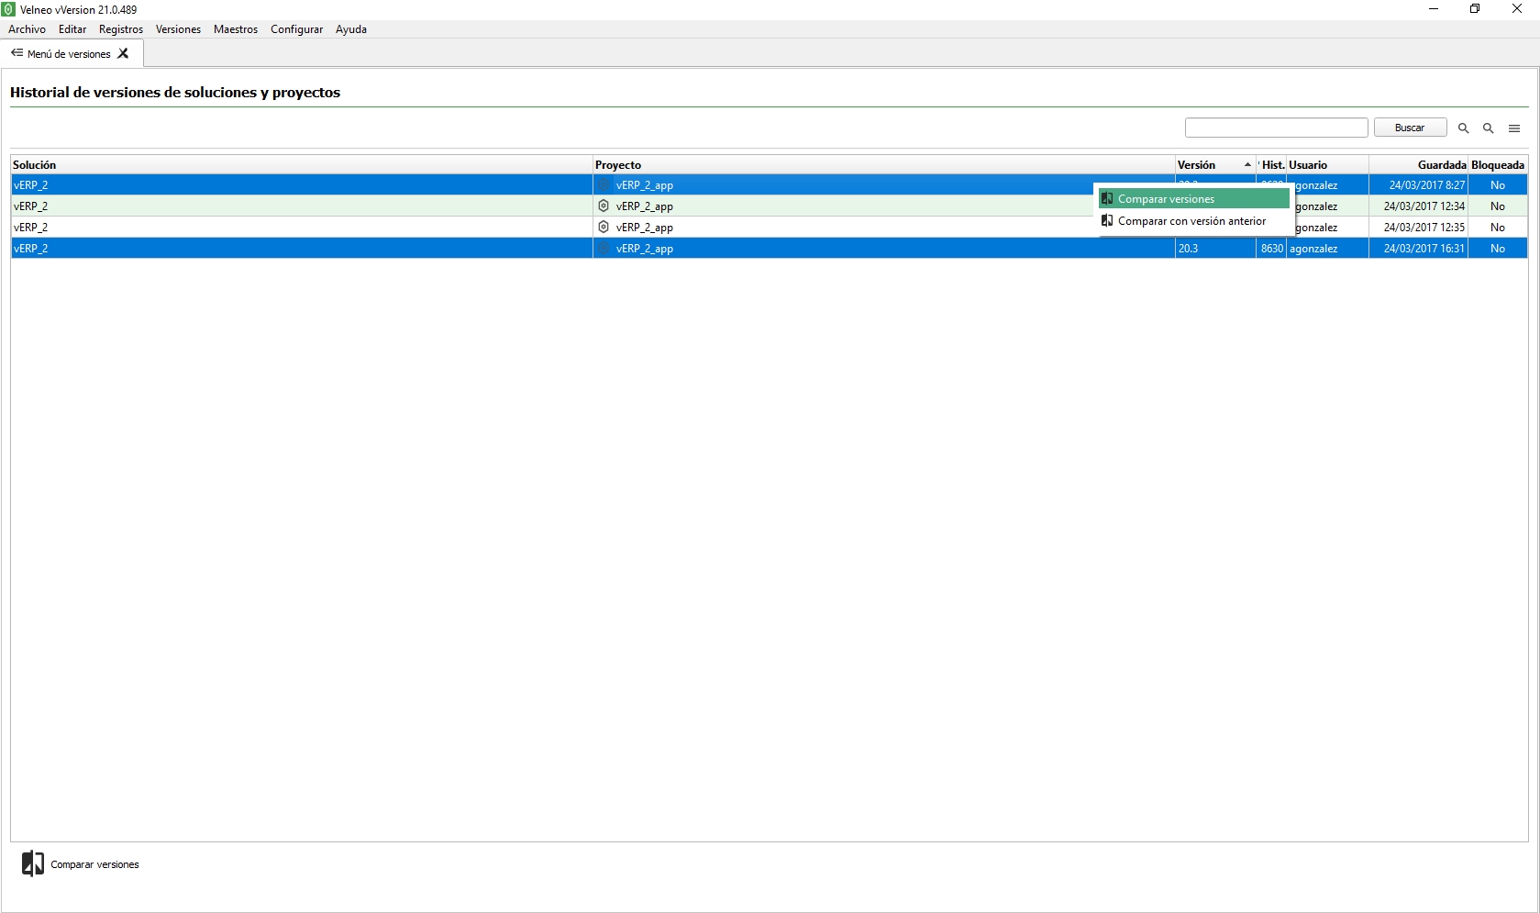Viewport: 1540px width, 913px height.
Task: Open the Maestros menu
Action: (236, 29)
